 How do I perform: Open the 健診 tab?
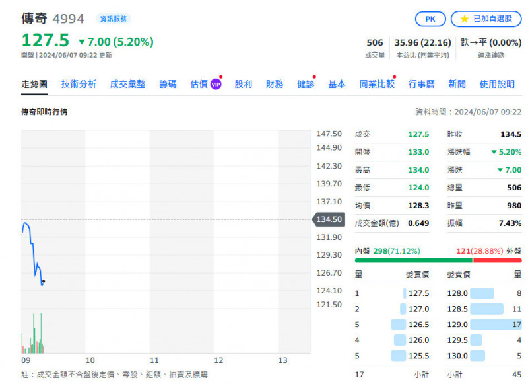[306, 84]
